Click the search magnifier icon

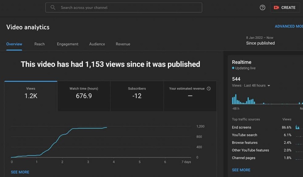(53, 8)
